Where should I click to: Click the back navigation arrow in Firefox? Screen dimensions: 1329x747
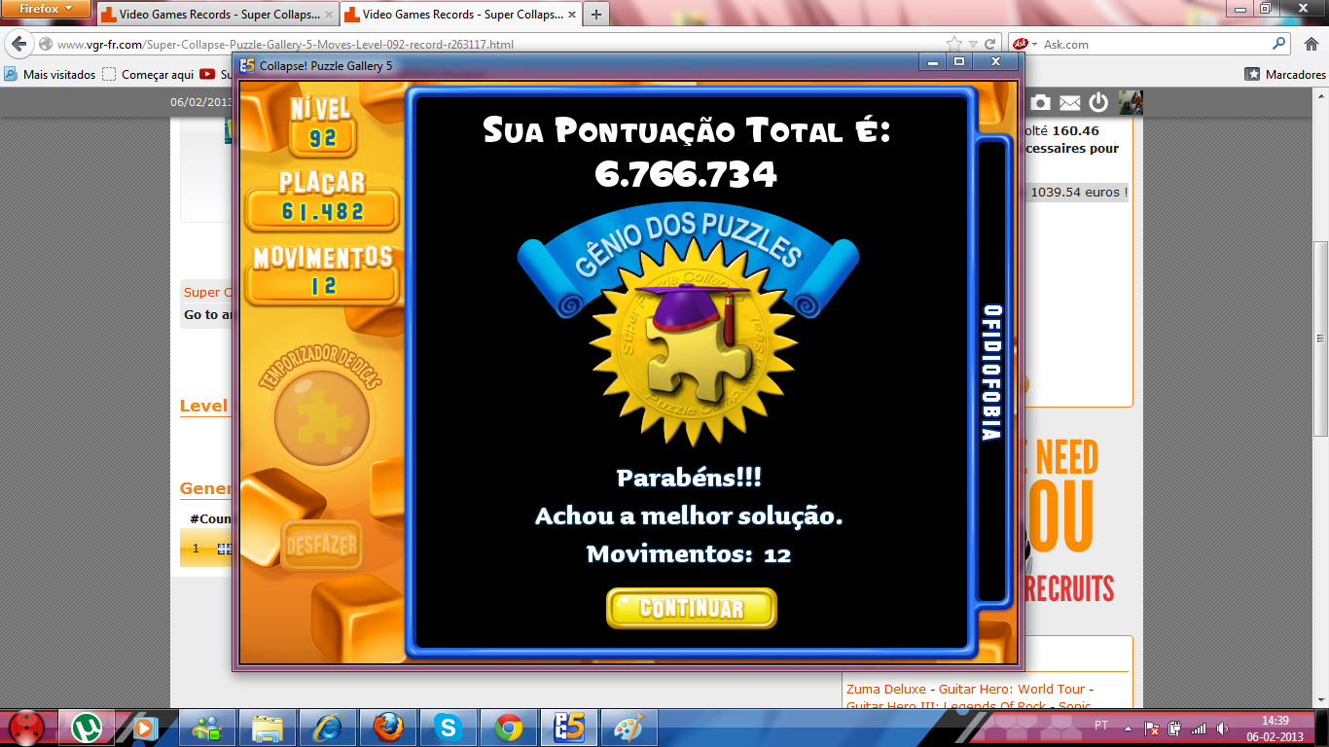(x=18, y=45)
